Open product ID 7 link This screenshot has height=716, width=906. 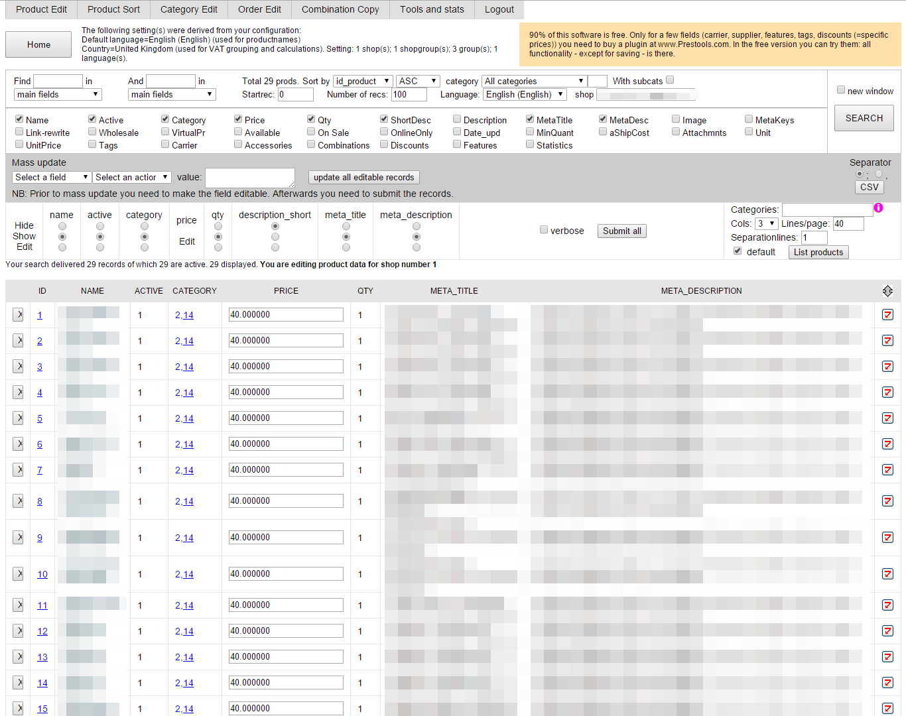coord(40,470)
